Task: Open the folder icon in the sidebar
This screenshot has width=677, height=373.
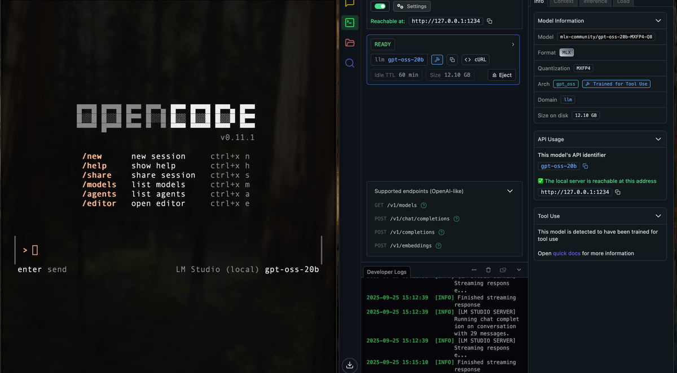Action: click(x=350, y=42)
